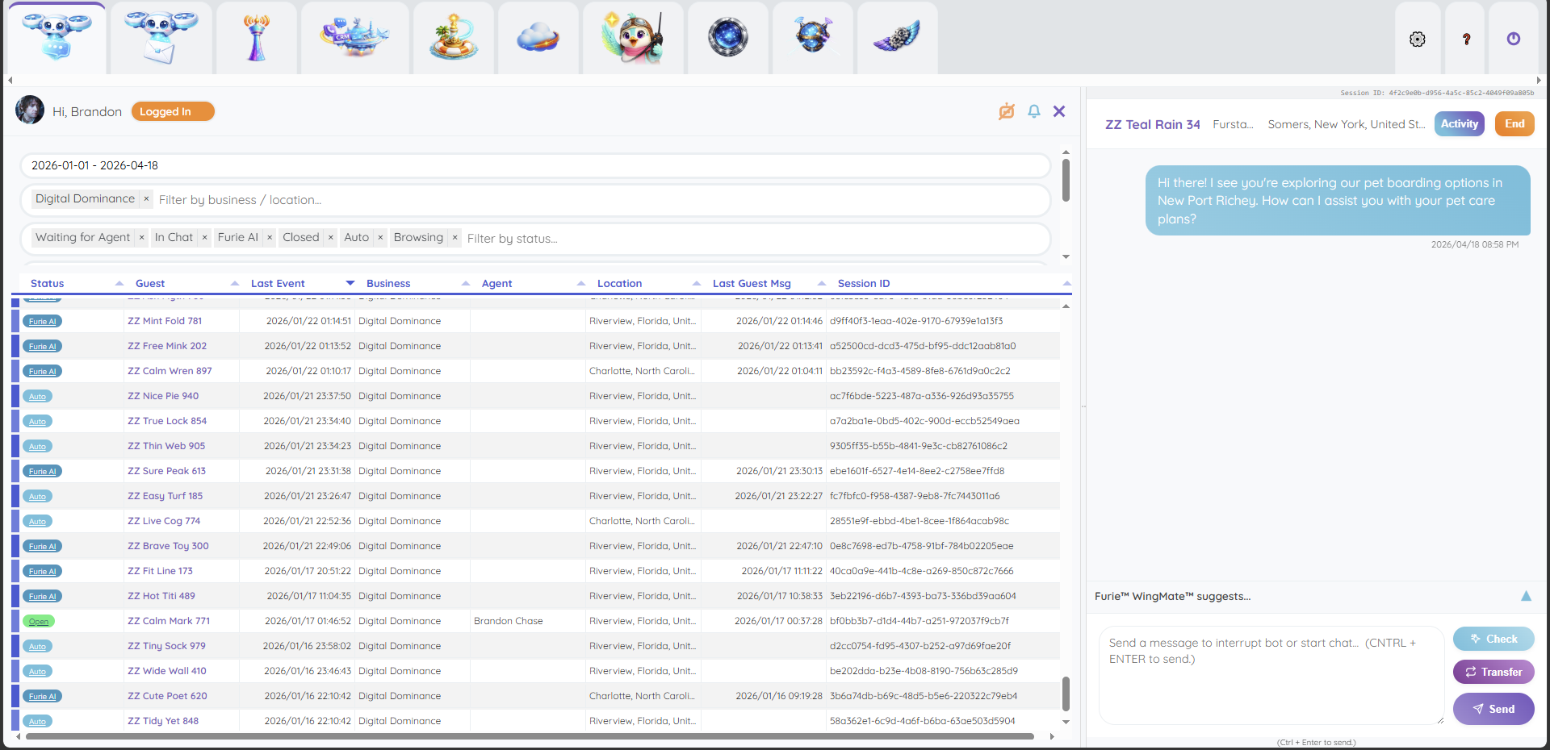
Task: Click the horizontal scrollbar under sessions table
Action: [x=525, y=736]
